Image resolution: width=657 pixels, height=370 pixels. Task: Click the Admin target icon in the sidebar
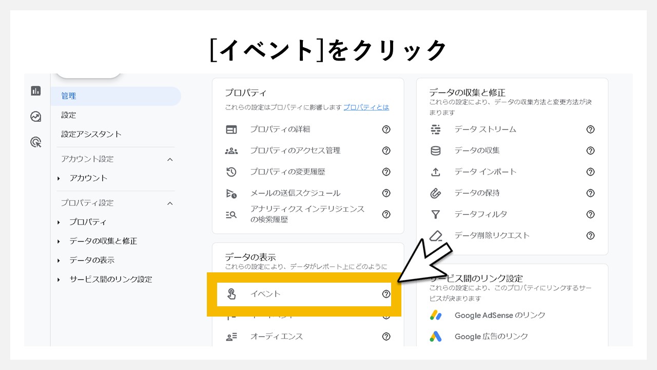click(x=35, y=142)
